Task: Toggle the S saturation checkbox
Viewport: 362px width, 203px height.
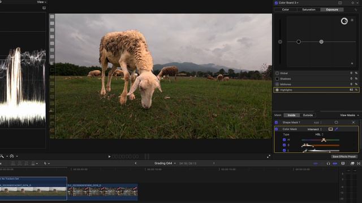Action: [284, 145]
